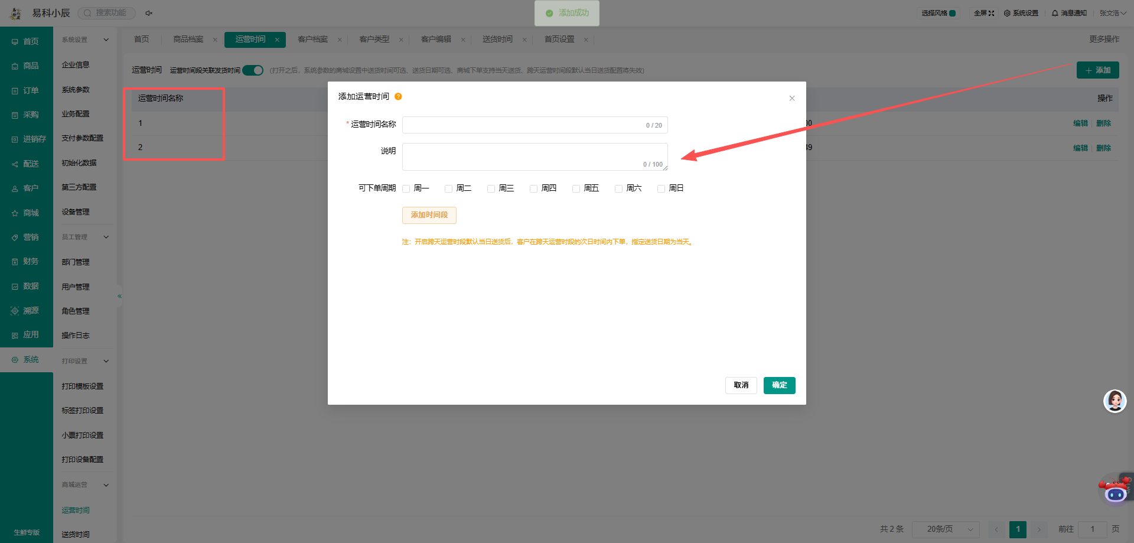The height and width of the screenshot is (543, 1134).
Task: Open the 进销存 sidebar module
Action: [26, 139]
